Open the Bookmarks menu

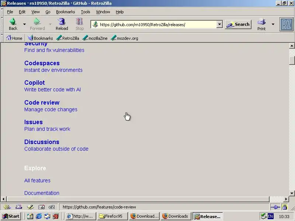pos(66,12)
